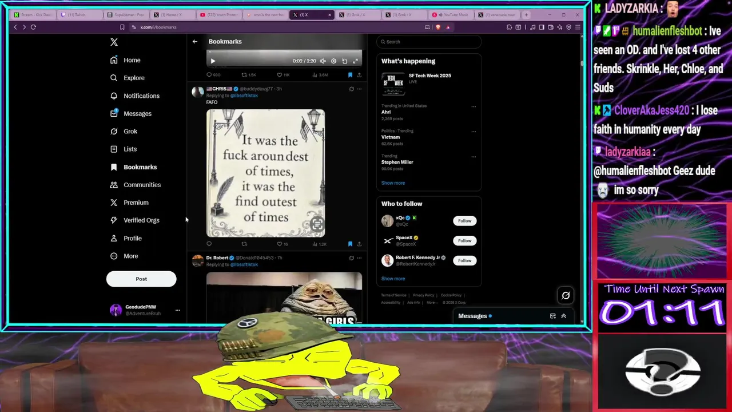
Task: Show more under Who to follow
Action: tap(393, 279)
